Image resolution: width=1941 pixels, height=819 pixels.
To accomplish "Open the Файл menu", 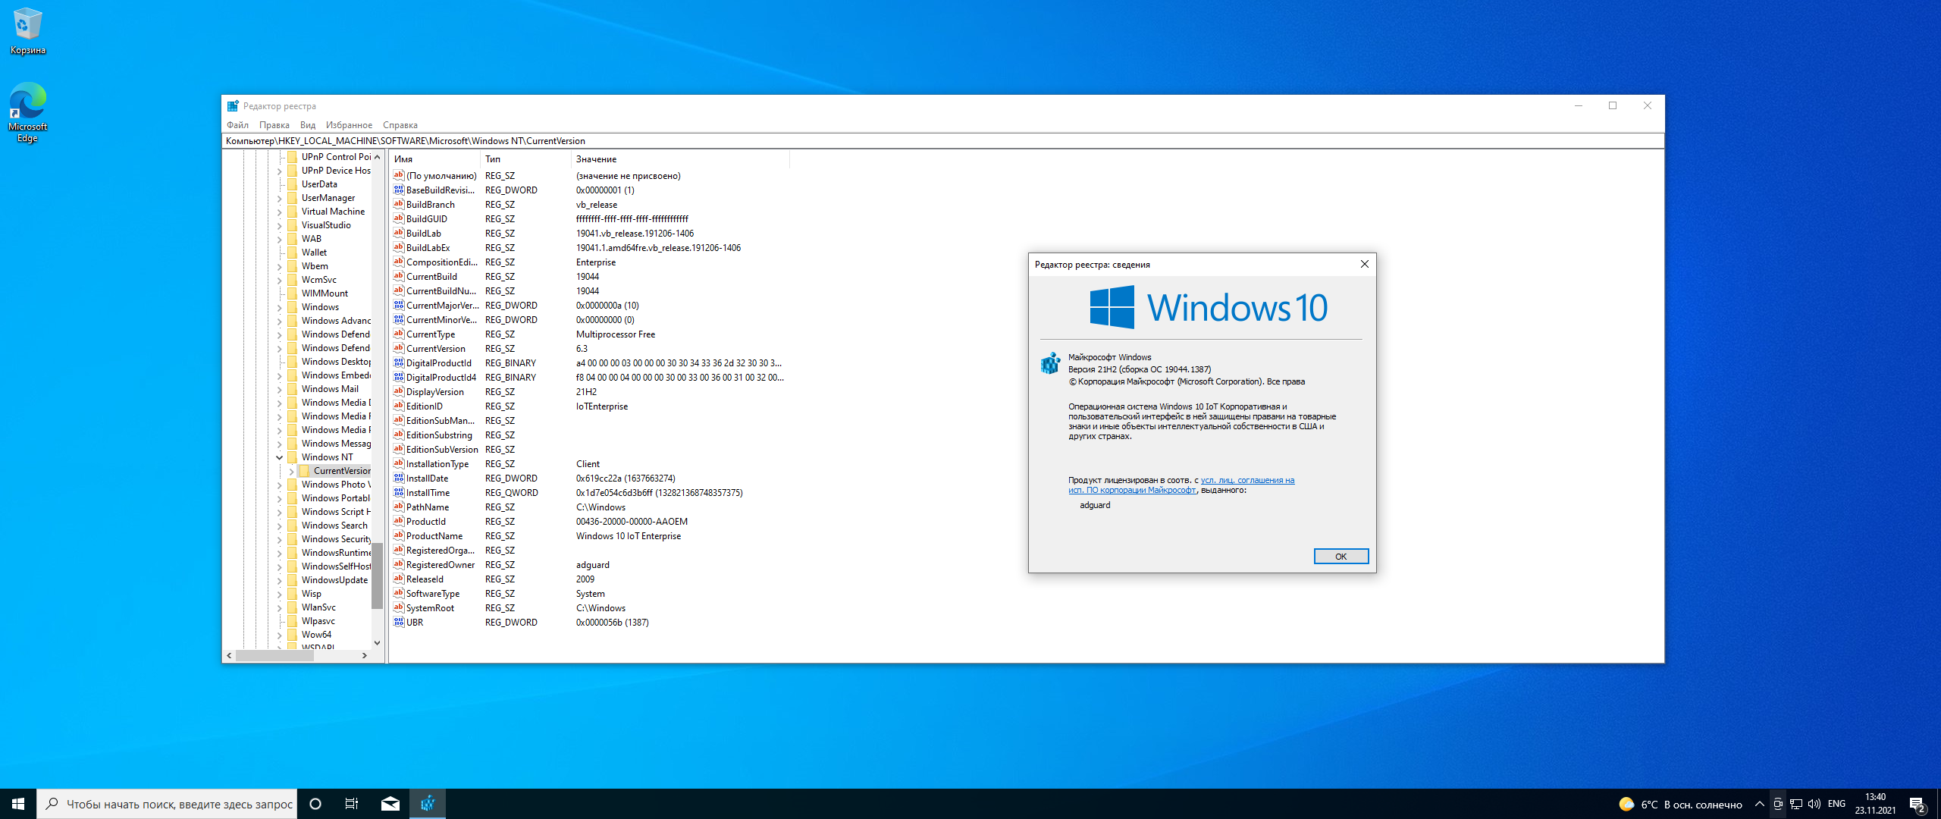I will tap(237, 125).
